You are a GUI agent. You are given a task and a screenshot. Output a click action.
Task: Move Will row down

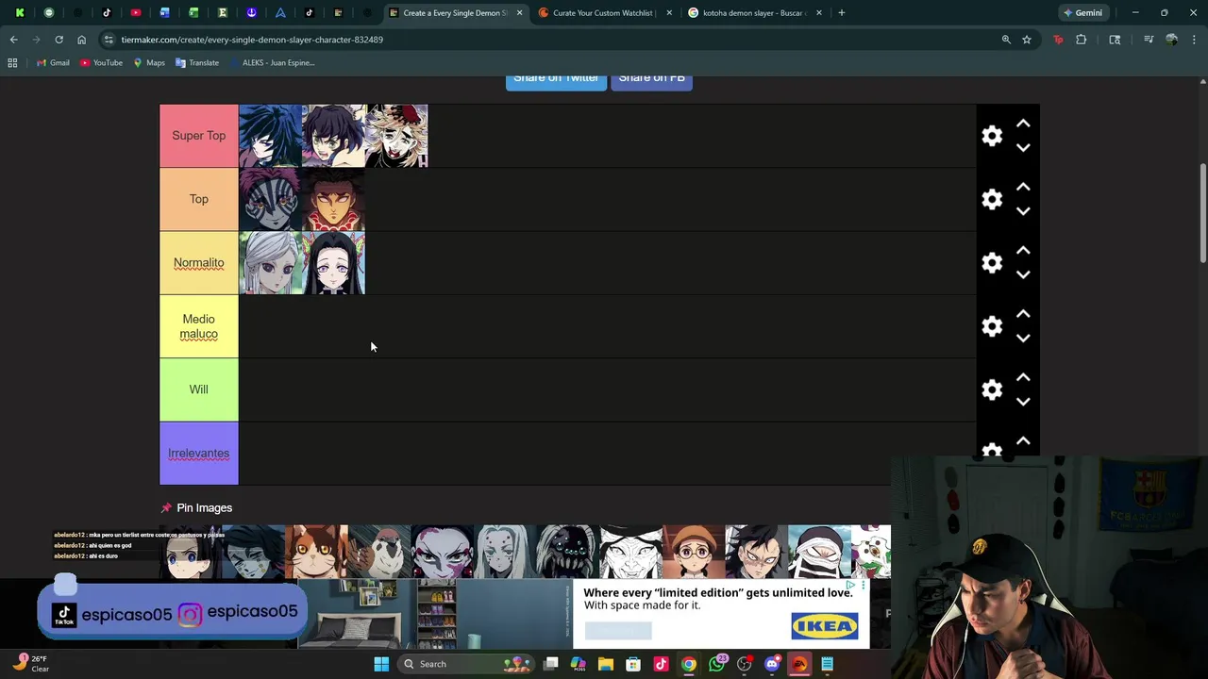tap(1023, 402)
